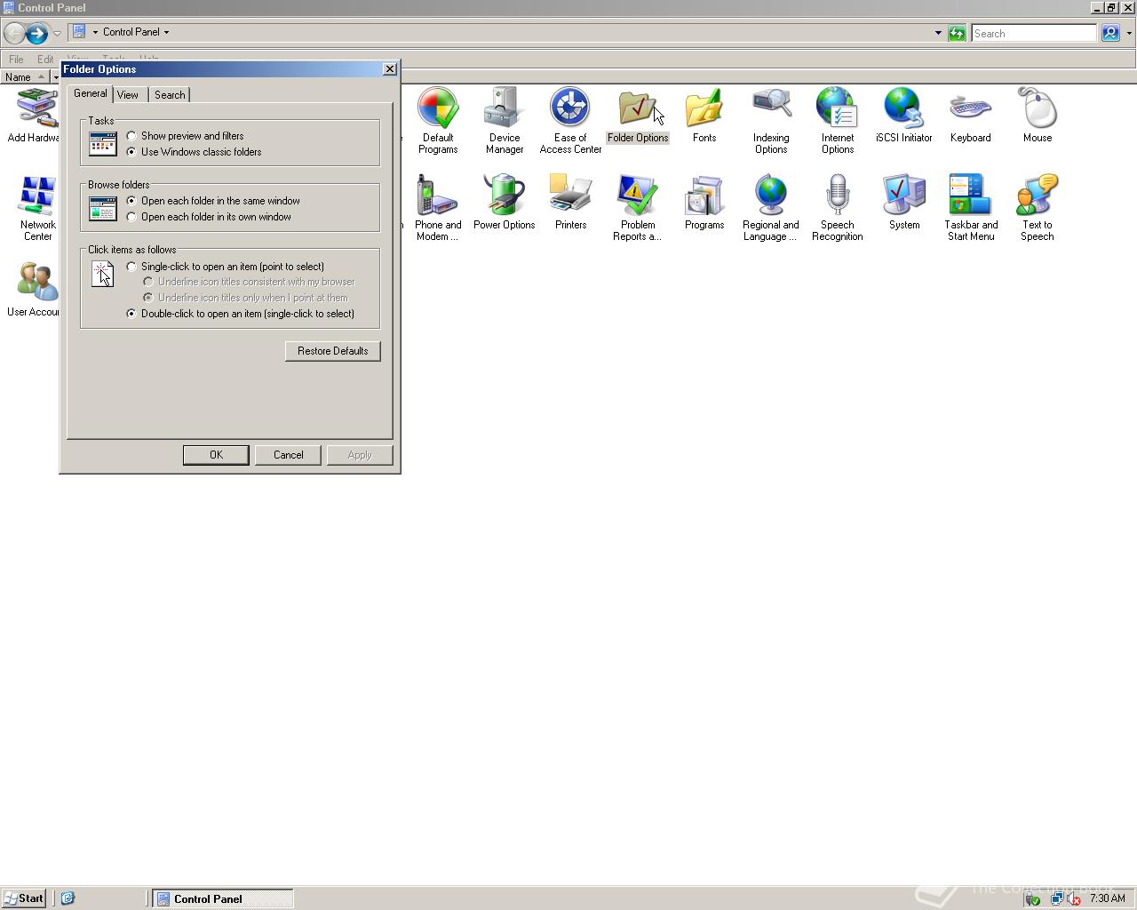
Task: Open the Programs icon
Action: 704,203
